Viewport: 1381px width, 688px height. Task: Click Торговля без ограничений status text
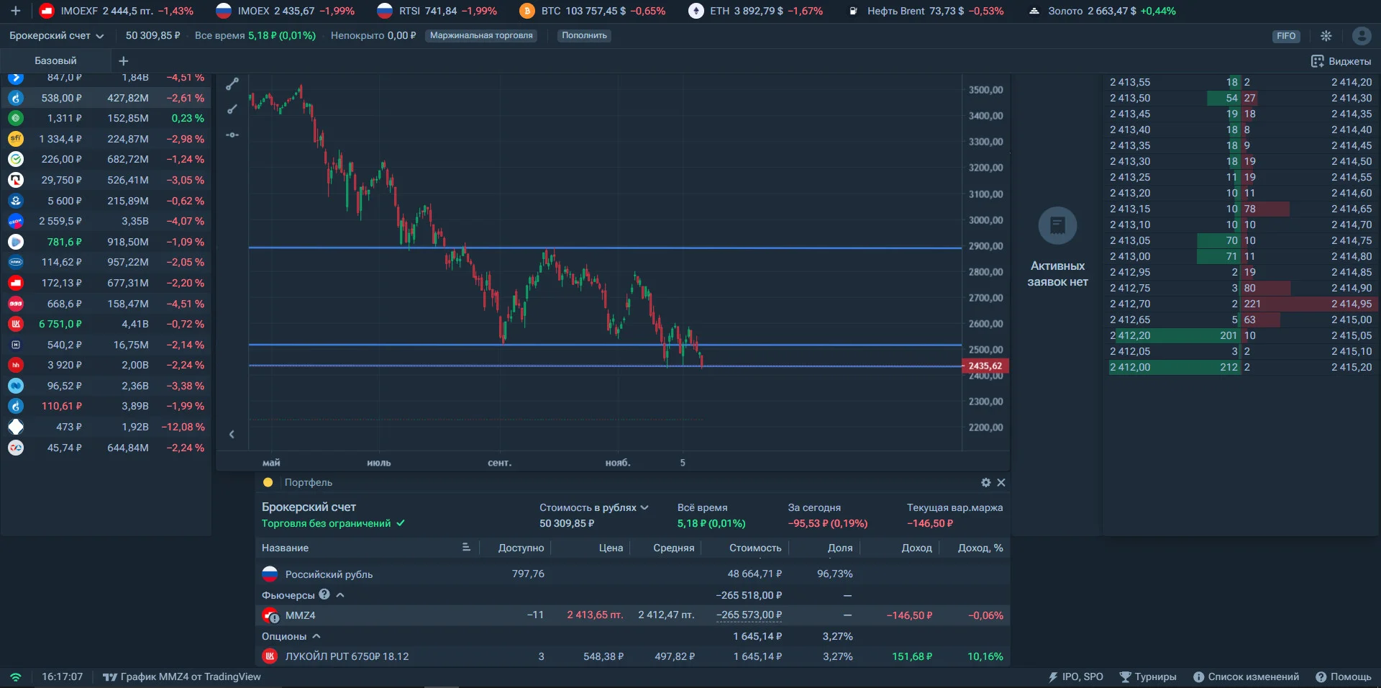pyautogui.click(x=326, y=523)
